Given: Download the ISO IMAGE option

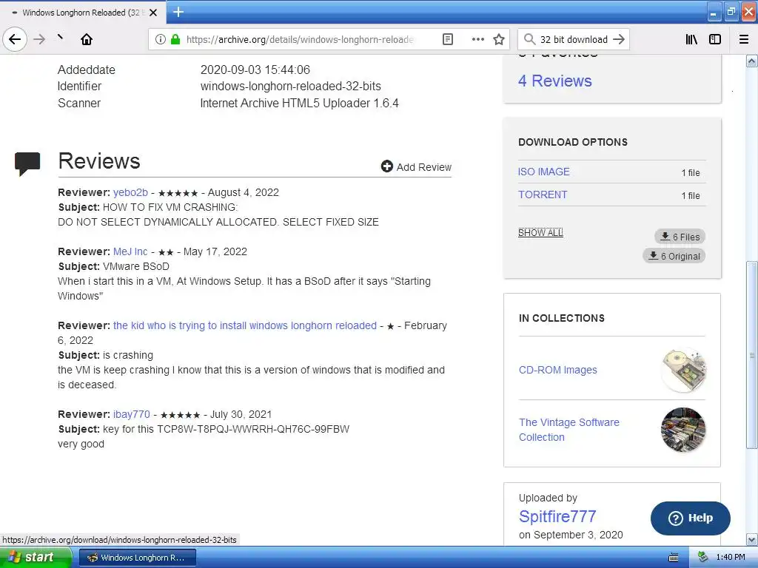Looking at the screenshot, I should [544, 172].
